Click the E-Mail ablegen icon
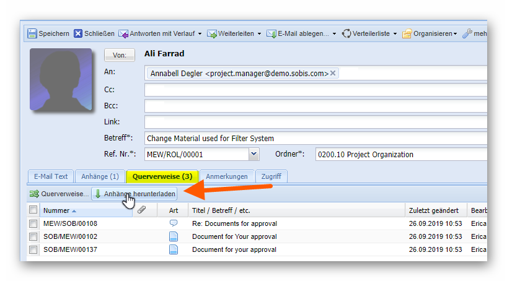Viewport: 507px width, 281px height. click(x=271, y=33)
